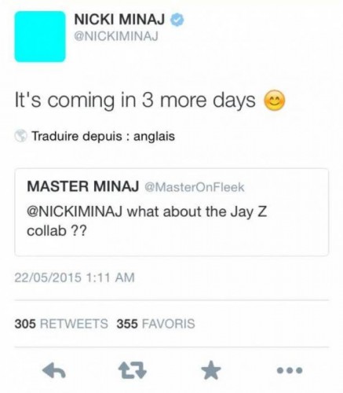Open the quoted tweet about Jay Z collab
This screenshot has height=393, width=343.
click(171, 212)
